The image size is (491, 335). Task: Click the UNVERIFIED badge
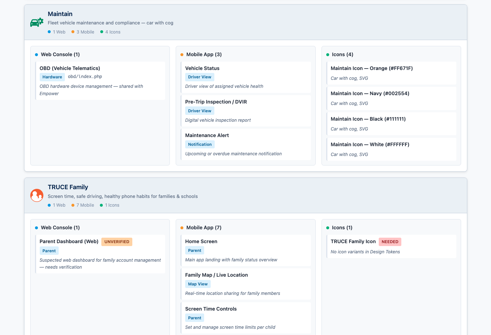coord(117,242)
